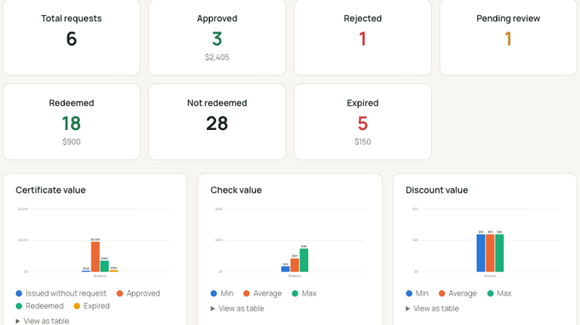
Task: Click the Expired count 5
Action: pyautogui.click(x=362, y=123)
